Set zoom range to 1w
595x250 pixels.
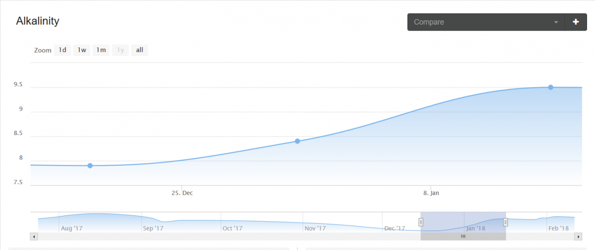pyautogui.click(x=82, y=50)
